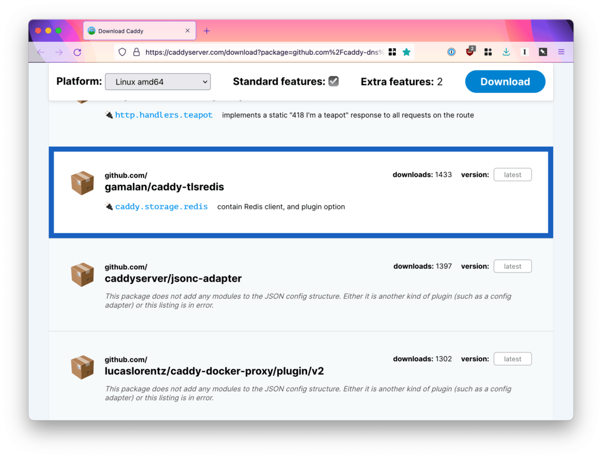Switch to the Download Caddy tab
Viewport: 602px width, 458px height.
(137, 31)
